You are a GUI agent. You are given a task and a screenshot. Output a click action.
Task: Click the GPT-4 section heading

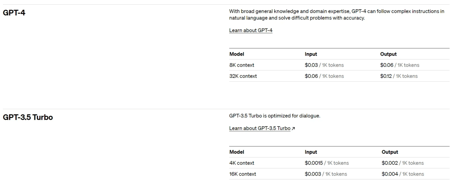14,12
